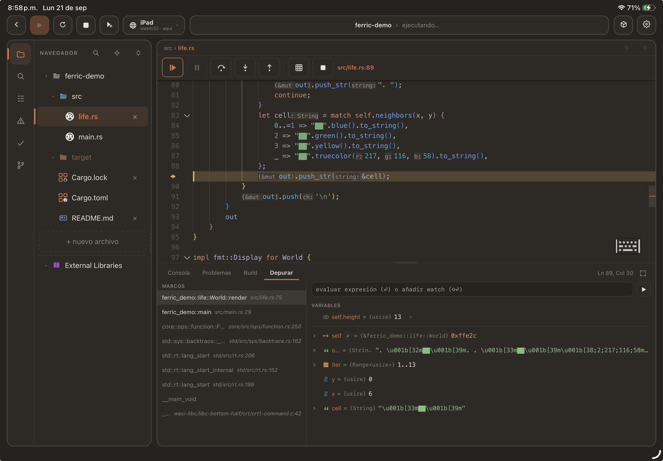The width and height of the screenshot is (663, 461).
Task: Expand self variable in debugger
Action: pyautogui.click(x=314, y=336)
